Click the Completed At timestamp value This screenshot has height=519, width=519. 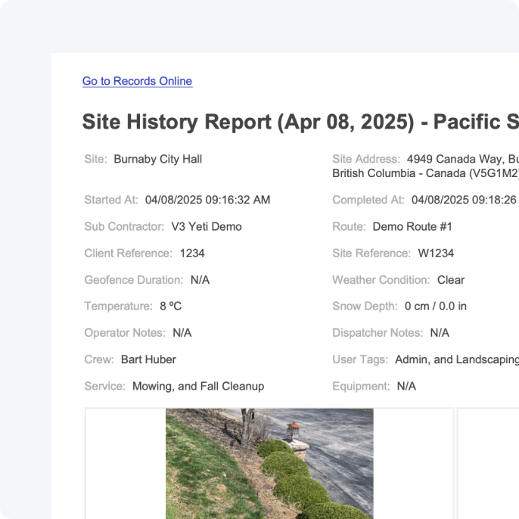(x=465, y=200)
